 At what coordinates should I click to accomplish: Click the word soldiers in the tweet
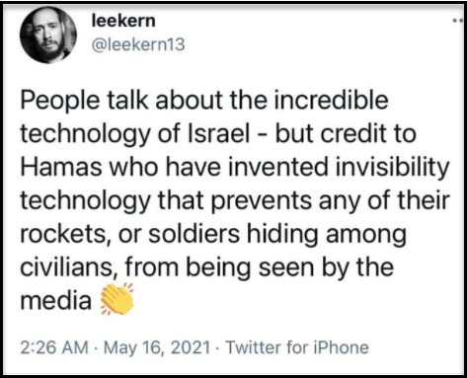click(x=195, y=234)
